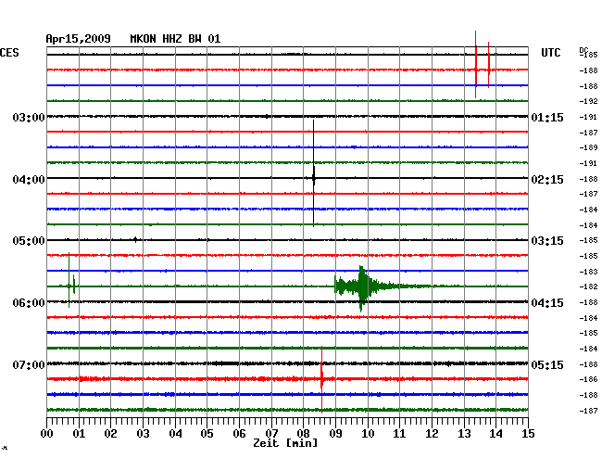Image resolution: width=602 pixels, height=458 pixels.
Task: Select the CES column header on the left
Action: pos(9,53)
